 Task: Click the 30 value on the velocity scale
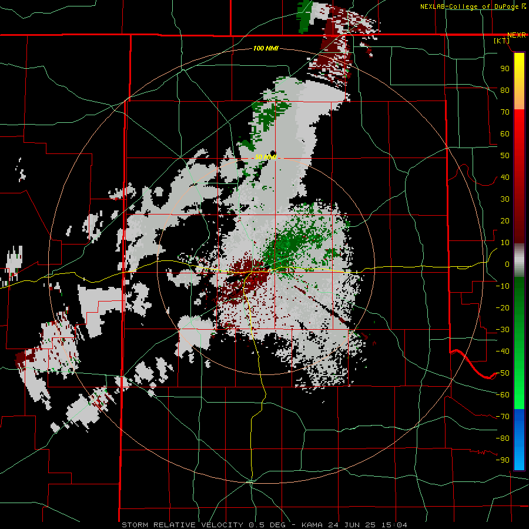click(505, 199)
